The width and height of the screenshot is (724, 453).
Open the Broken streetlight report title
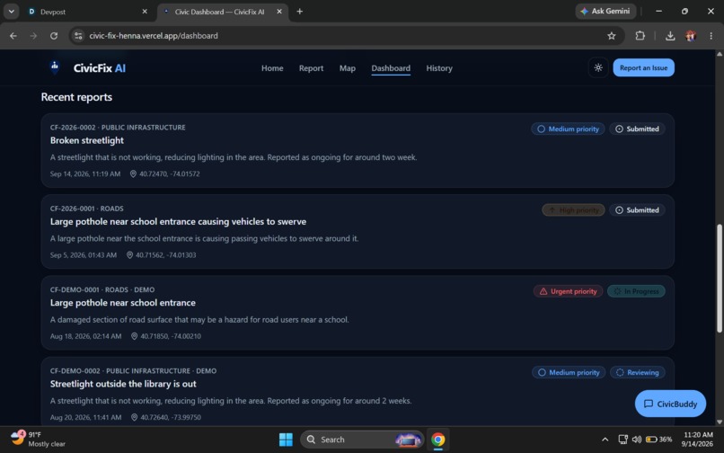[87, 140]
